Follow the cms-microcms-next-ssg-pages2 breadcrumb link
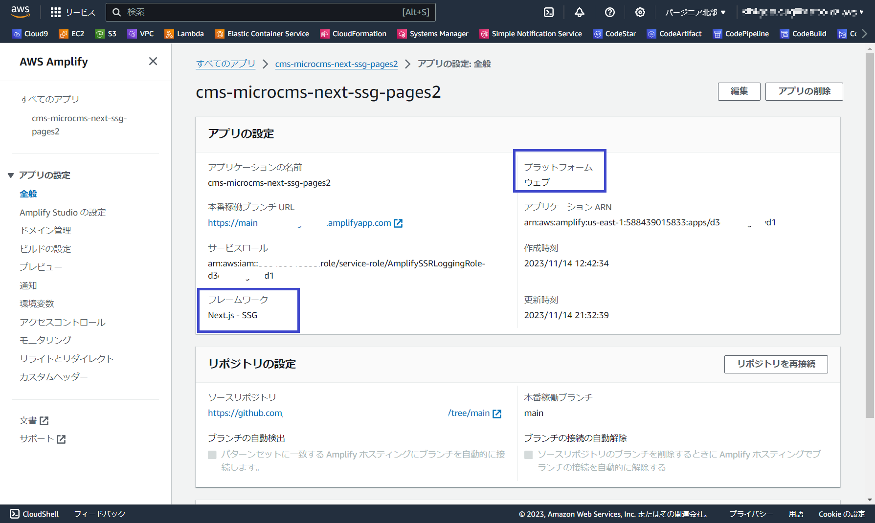This screenshot has height=523, width=875. pyautogui.click(x=337, y=64)
